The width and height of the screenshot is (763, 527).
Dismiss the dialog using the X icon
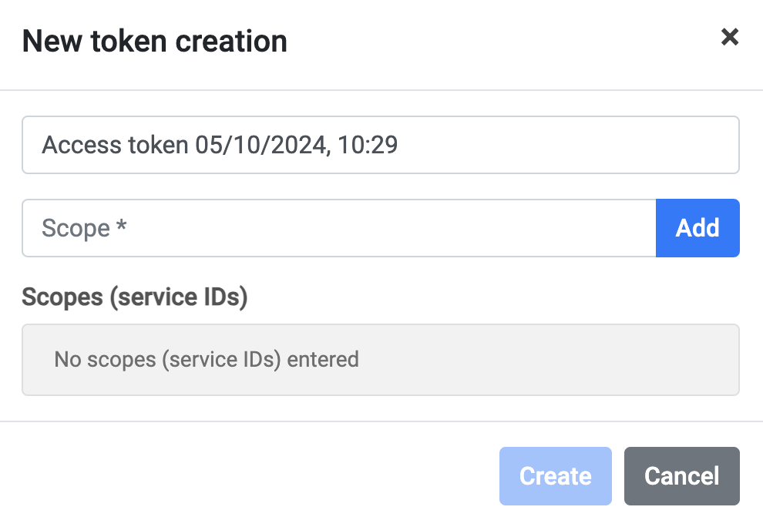pyautogui.click(x=729, y=37)
